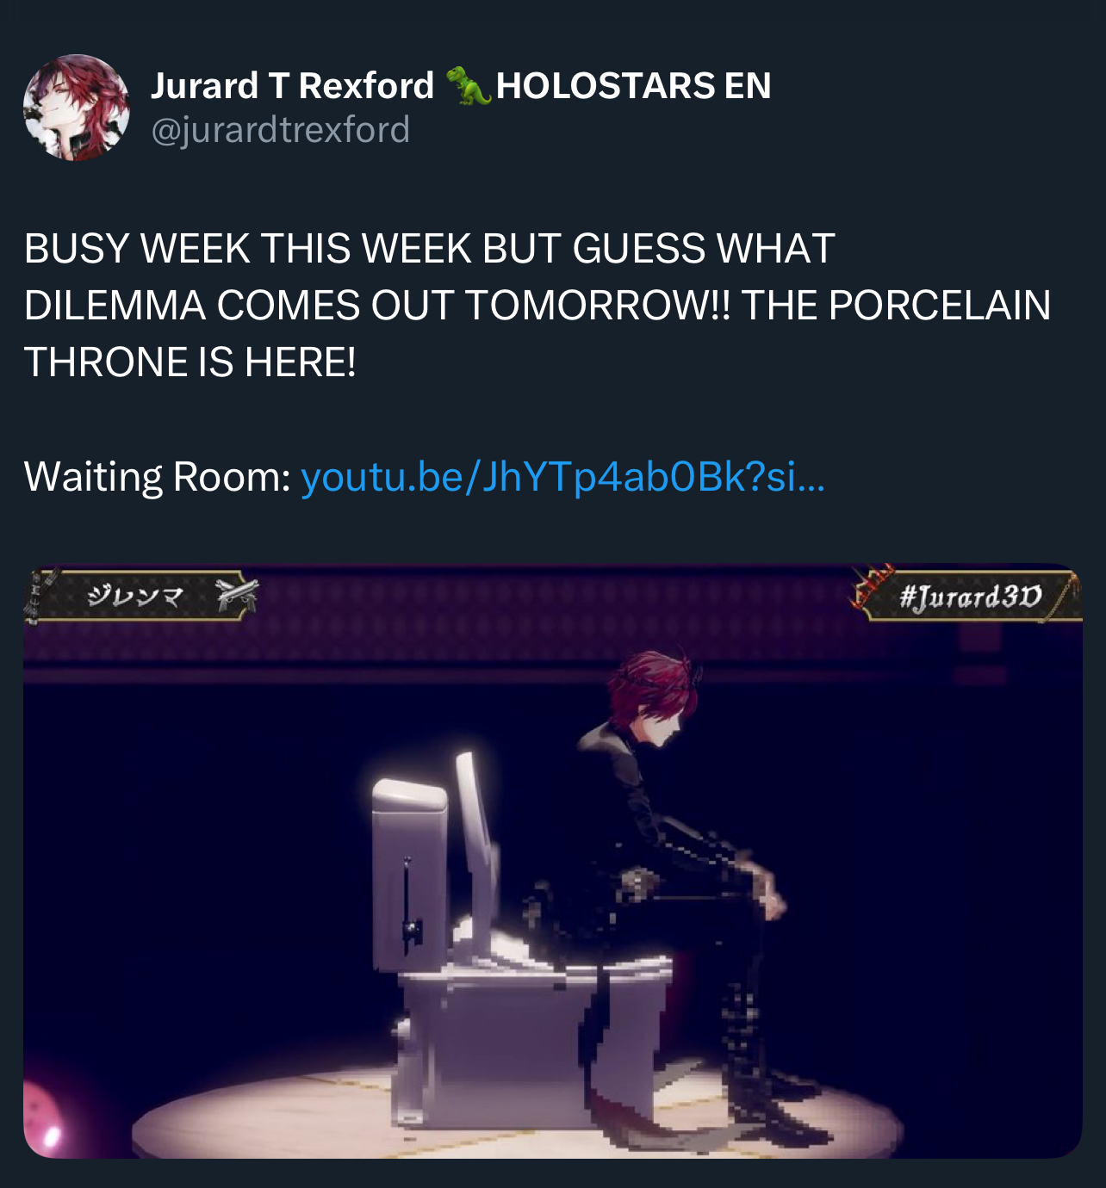The image size is (1106, 1188).
Task: Open Jurard T Rexford's profile avatar
Action: [77, 108]
